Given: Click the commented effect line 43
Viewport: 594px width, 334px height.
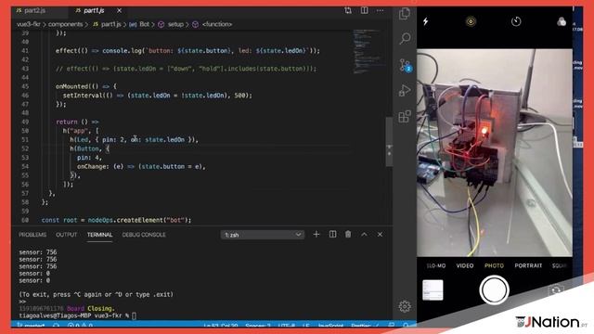Looking at the screenshot, I should [x=186, y=69].
